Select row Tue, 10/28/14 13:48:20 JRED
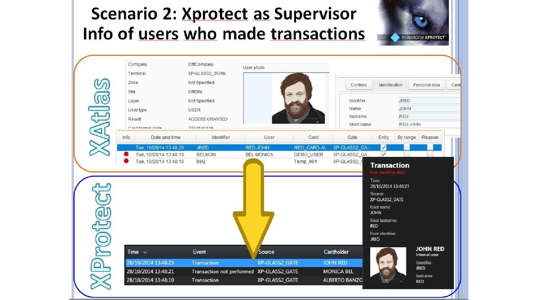This screenshot has height=300, width=534. pyautogui.click(x=279, y=147)
